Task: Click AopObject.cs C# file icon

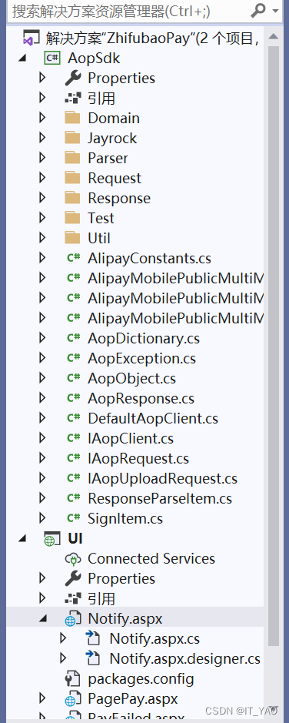Action: click(x=73, y=378)
